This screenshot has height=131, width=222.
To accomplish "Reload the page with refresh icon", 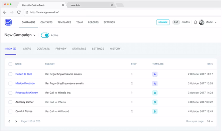I will tap(19, 12).
